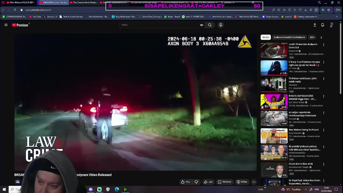Open Twitch Emote Resizer bookmark
This screenshot has height=193, width=343.
pos(71,17)
